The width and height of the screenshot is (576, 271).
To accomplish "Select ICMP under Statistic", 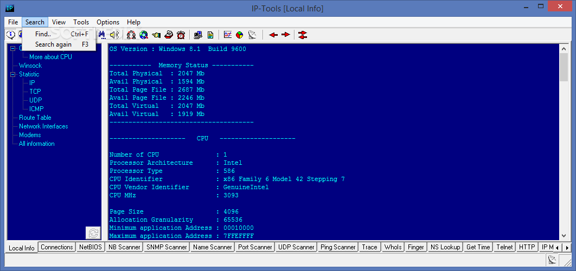I will [37, 109].
